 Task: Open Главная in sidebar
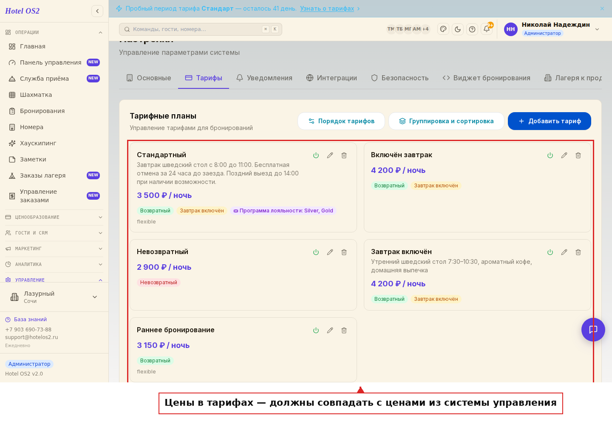click(x=54, y=46)
